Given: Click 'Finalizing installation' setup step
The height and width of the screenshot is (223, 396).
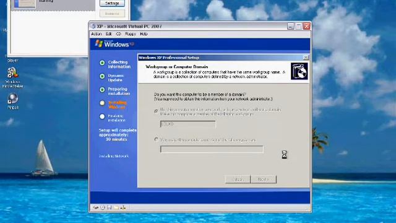Looking at the screenshot, I should pos(117,118).
